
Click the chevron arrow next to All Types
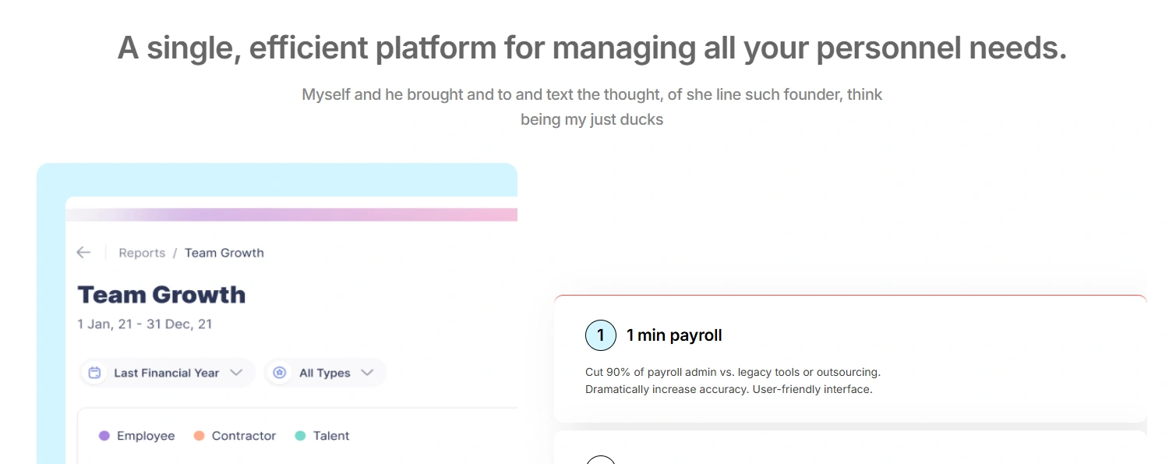(x=367, y=373)
